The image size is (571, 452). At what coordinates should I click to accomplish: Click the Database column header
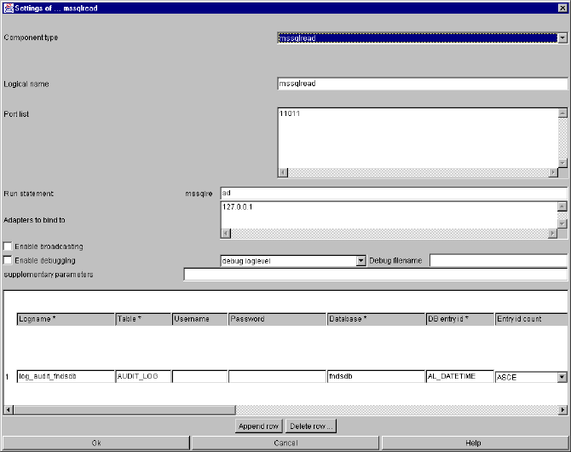(376, 319)
